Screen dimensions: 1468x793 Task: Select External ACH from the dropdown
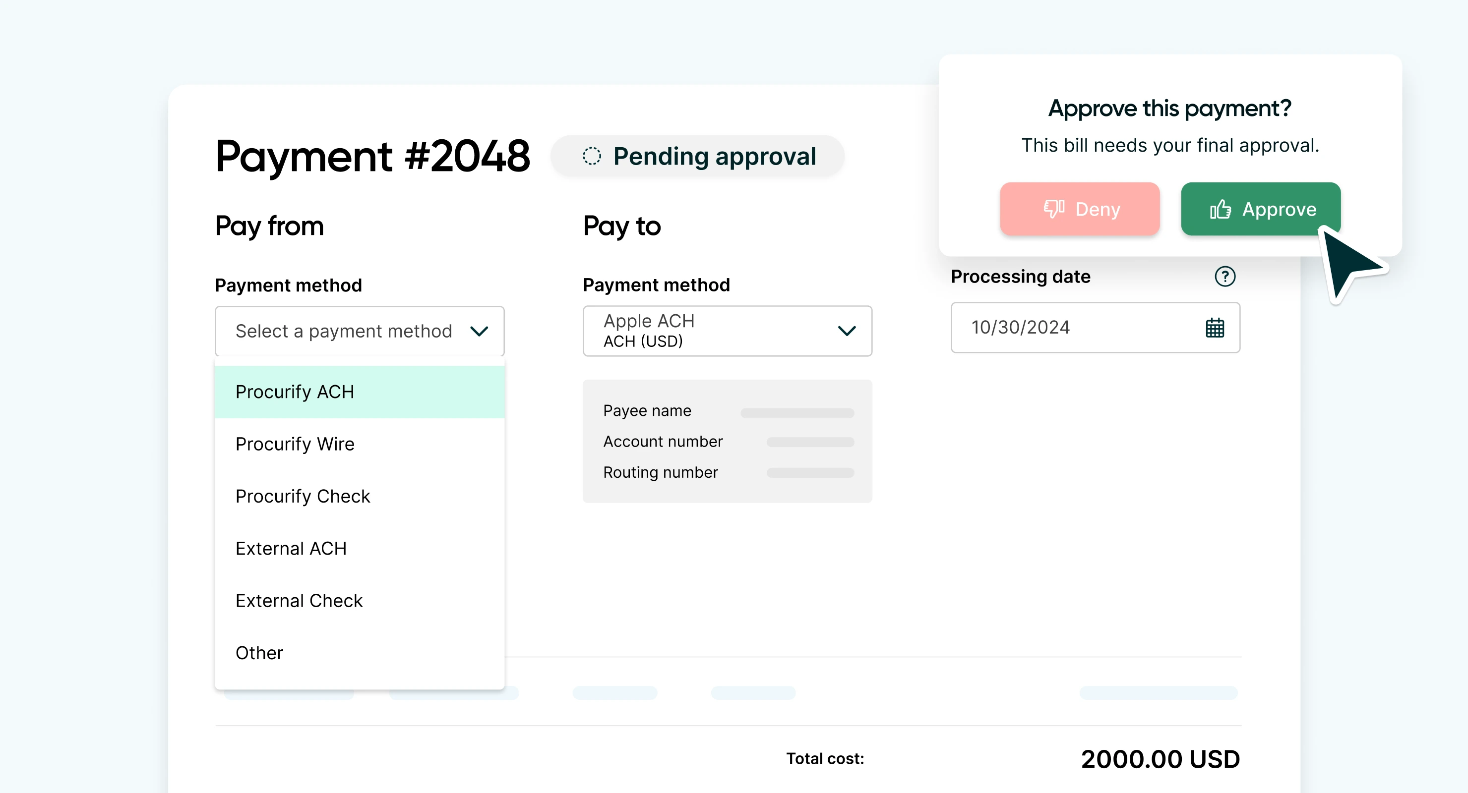pos(360,549)
